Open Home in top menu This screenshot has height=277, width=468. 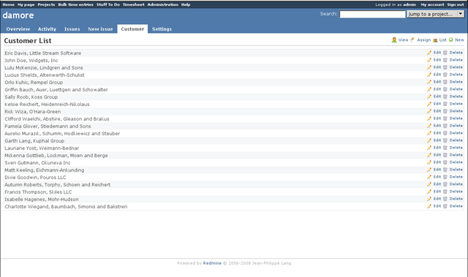pyautogui.click(x=8, y=4)
